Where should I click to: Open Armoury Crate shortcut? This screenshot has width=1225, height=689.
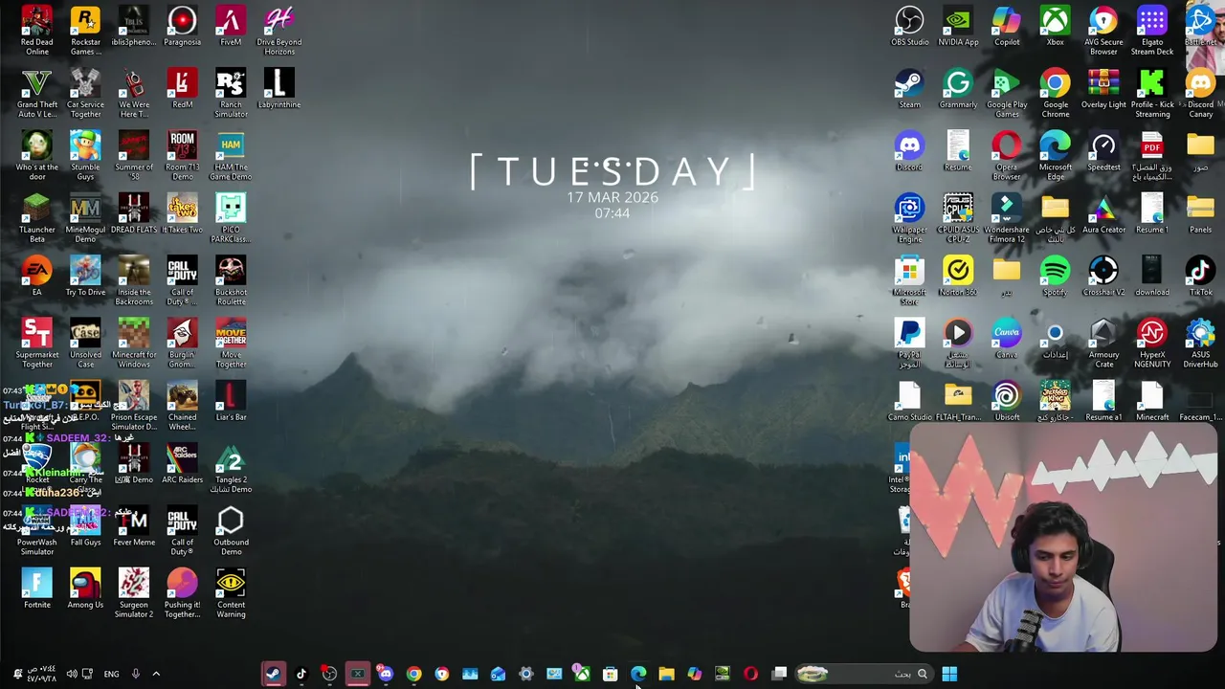[x=1103, y=343]
